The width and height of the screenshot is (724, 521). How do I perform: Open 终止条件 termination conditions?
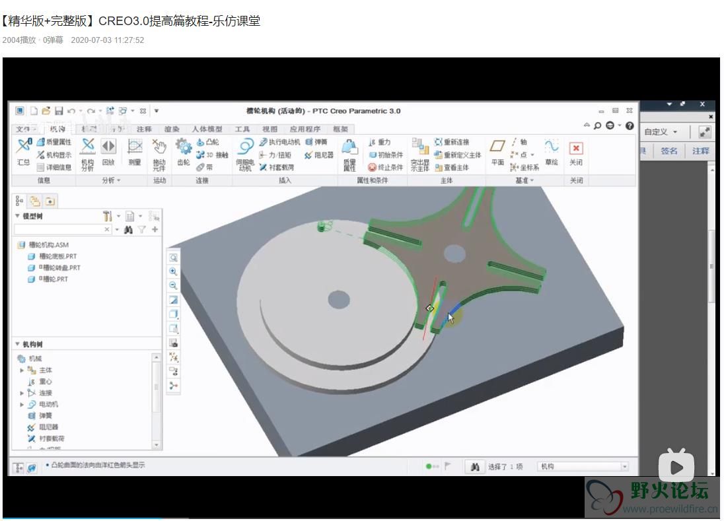pyautogui.click(x=386, y=167)
